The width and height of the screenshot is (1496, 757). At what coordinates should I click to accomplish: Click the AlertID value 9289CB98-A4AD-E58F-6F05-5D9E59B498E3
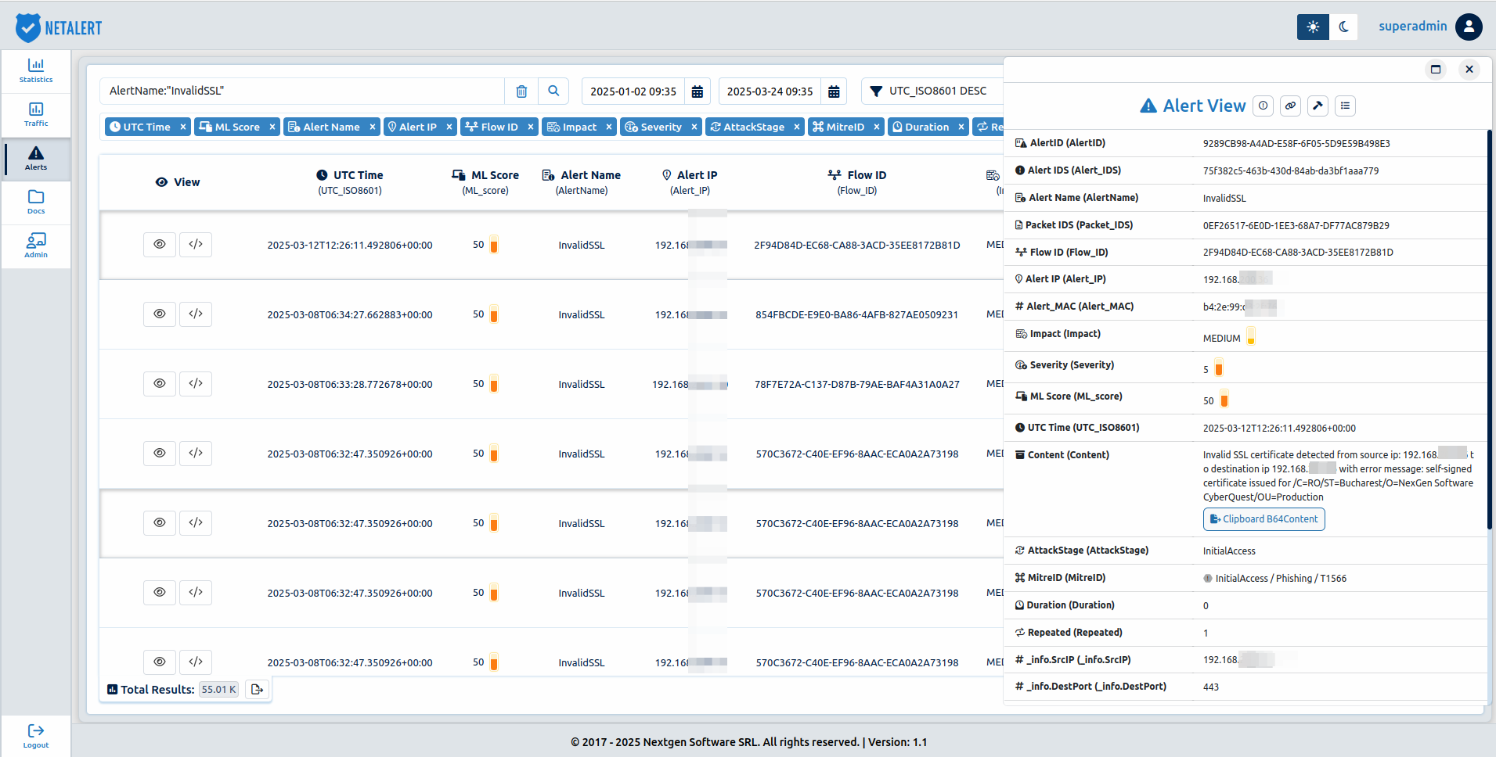(x=1296, y=144)
